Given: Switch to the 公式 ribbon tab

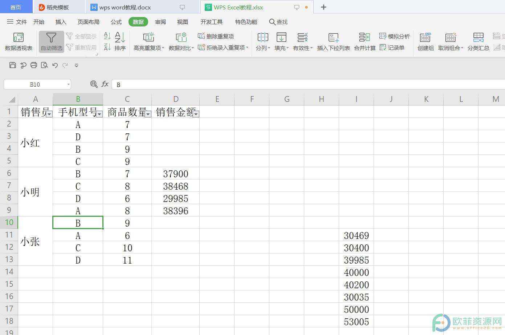Looking at the screenshot, I should [116, 22].
